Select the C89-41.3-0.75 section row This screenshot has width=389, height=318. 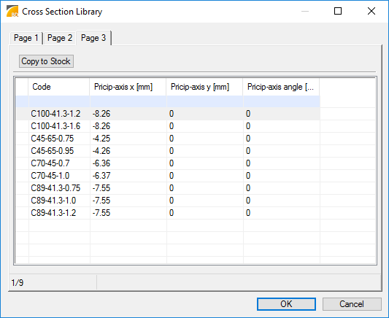coord(168,188)
